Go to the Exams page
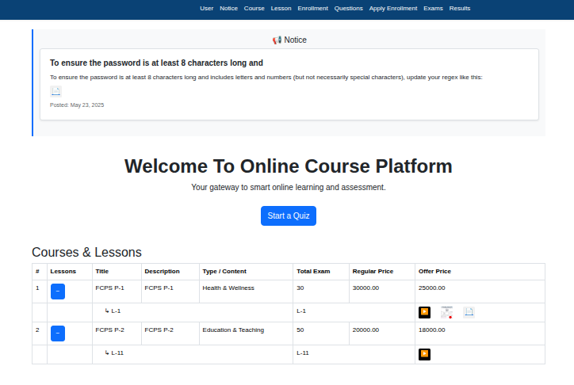 [433, 9]
